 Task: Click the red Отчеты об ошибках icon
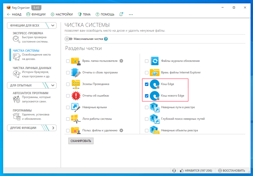76,96
